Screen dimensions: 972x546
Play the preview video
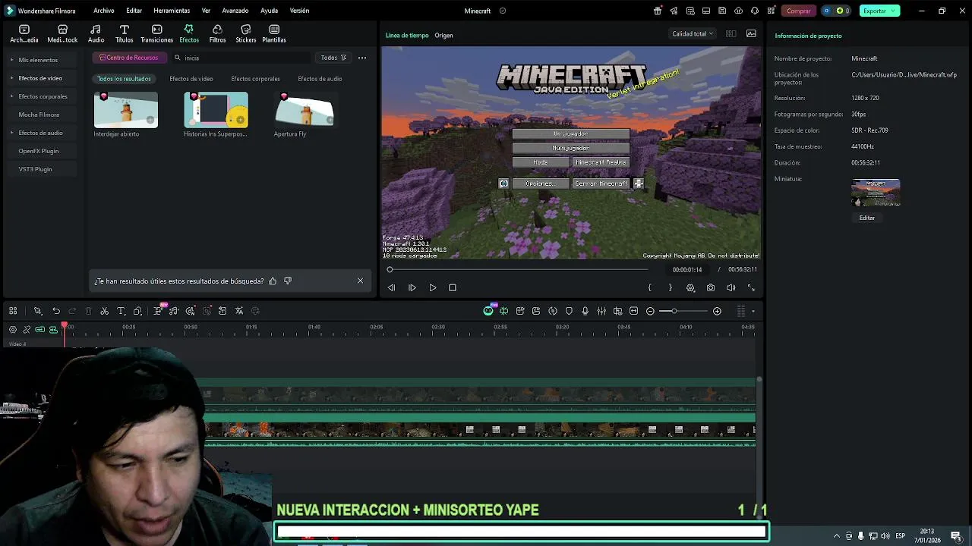tap(433, 287)
